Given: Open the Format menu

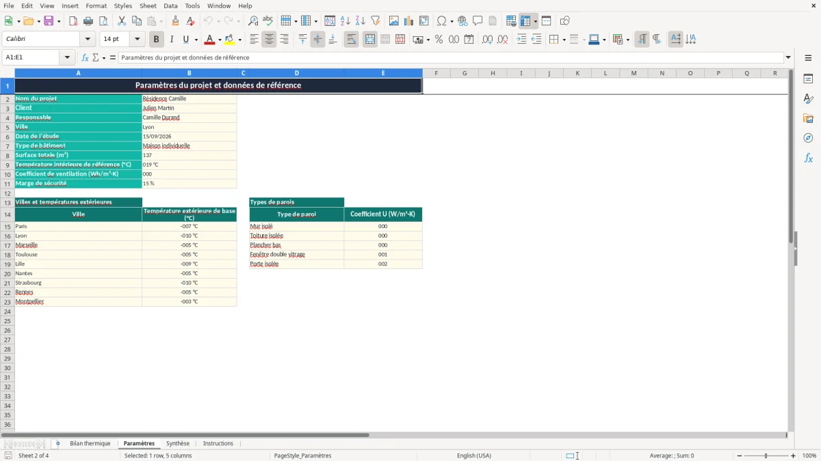Looking at the screenshot, I should 96,5.
